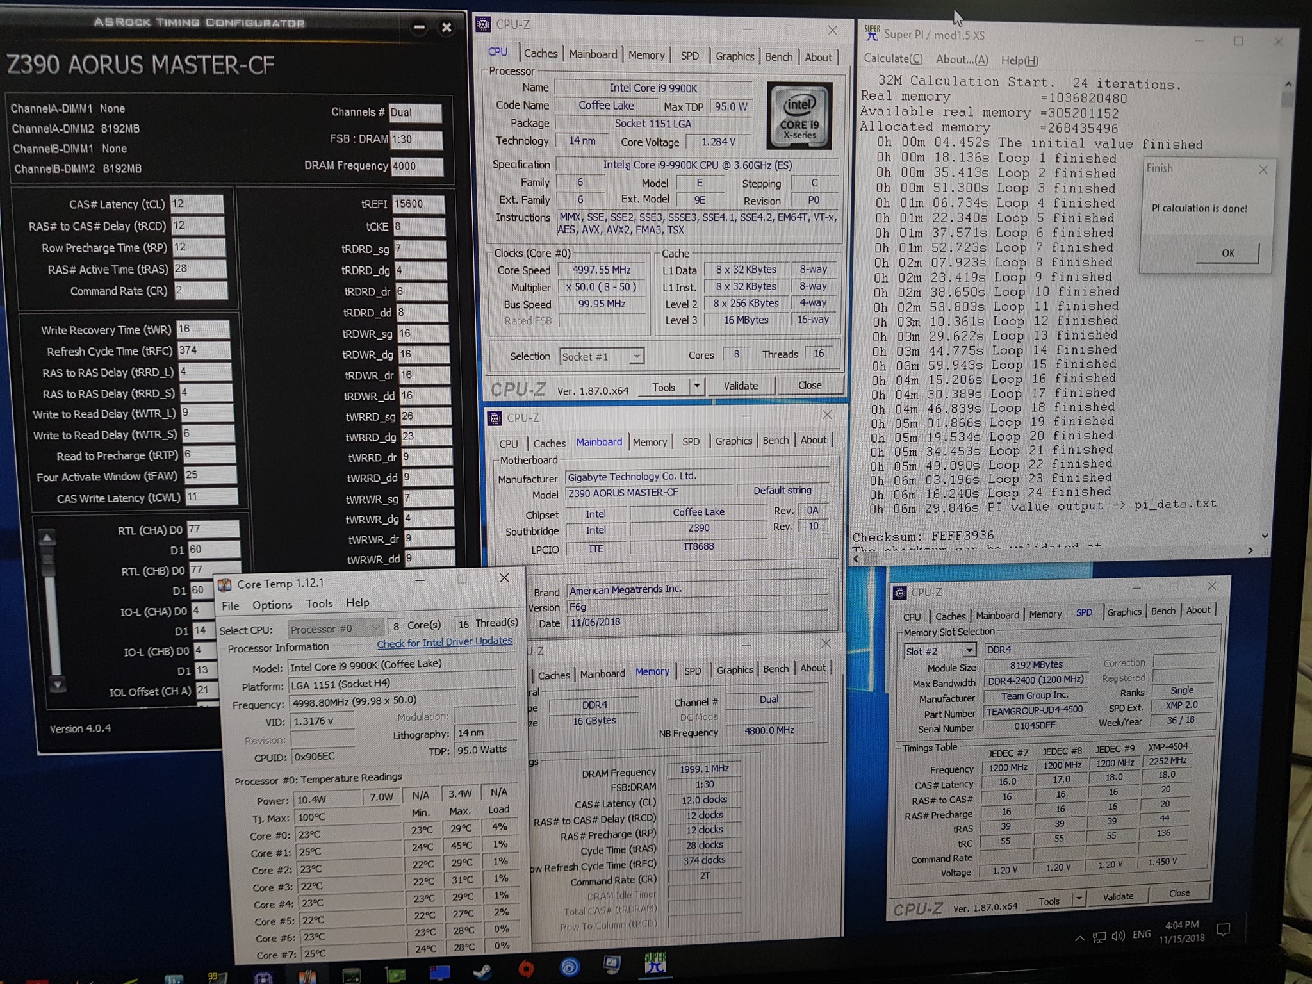
Task: Click Validate in the top CPU-Z window
Action: pos(741,386)
